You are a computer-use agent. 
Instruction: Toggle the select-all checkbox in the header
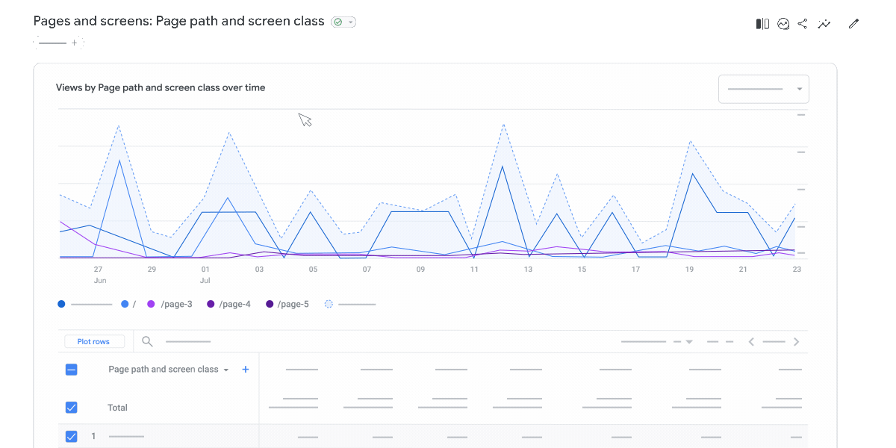coord(71,369)
